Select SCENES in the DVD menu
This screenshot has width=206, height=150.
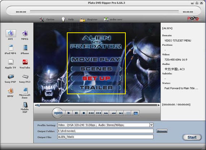96,69
